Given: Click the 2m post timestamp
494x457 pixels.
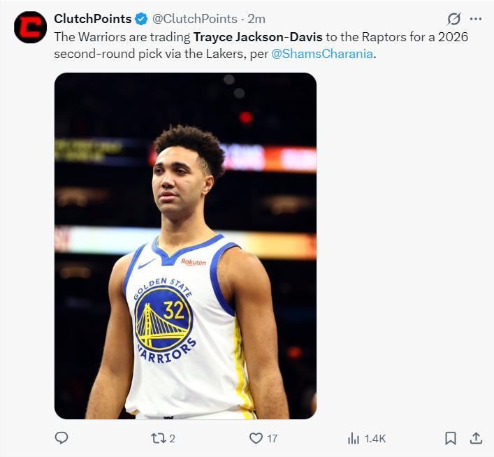Looking at the screenshot, I should pos(257,19).
